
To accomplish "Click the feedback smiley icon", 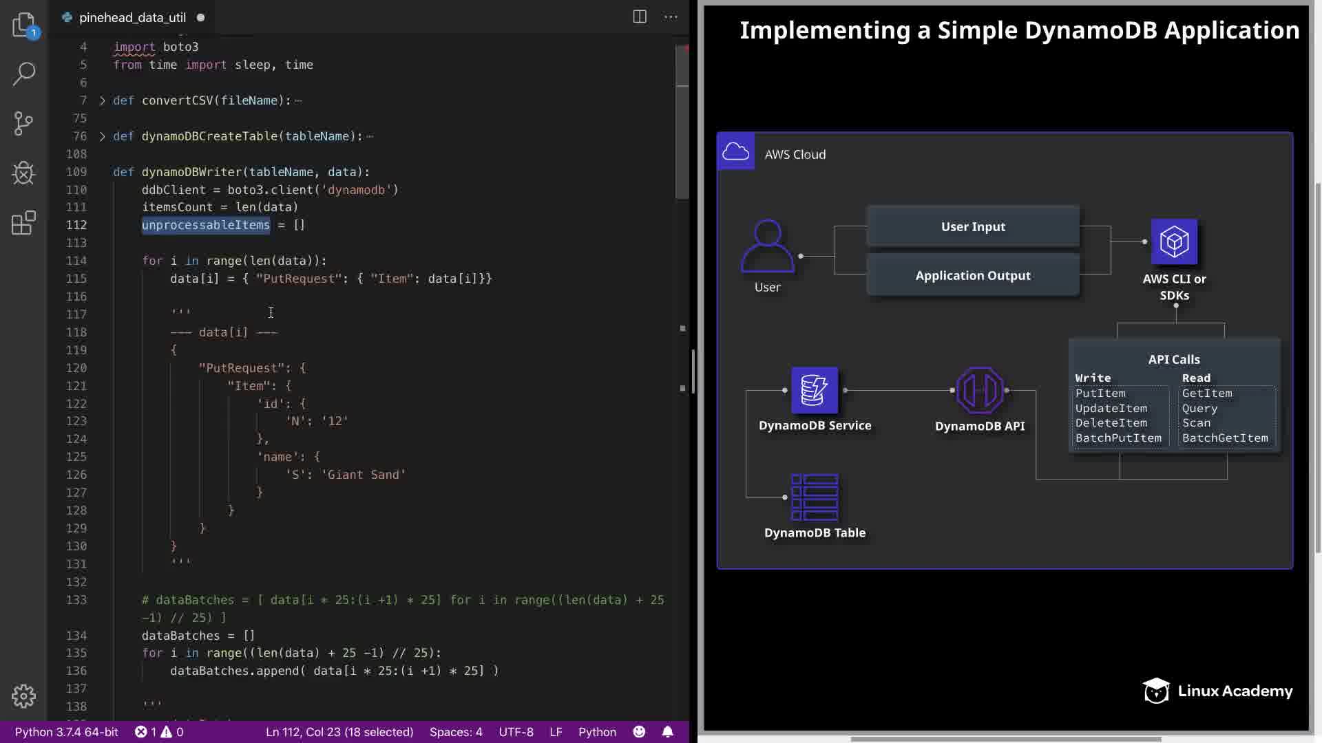I will [639, 732].
